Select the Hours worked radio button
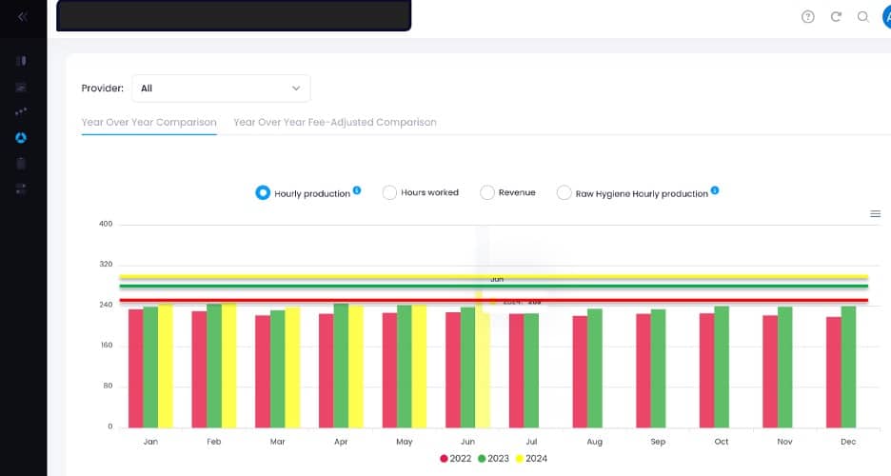Image resolution: width=891 pixels, height=476 pixels. [389, 193]
